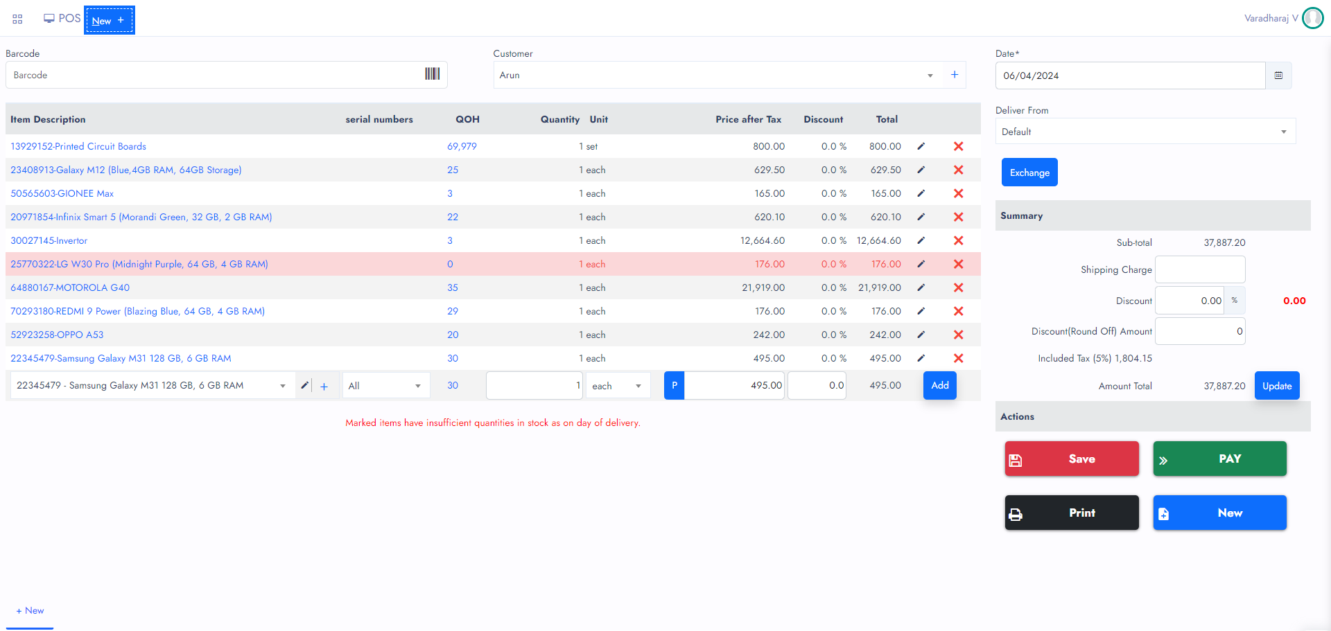The height and width of the screenshot is (631, 1331).
Task: Edit the LG W30 Pro row
Action: [921, 264]
